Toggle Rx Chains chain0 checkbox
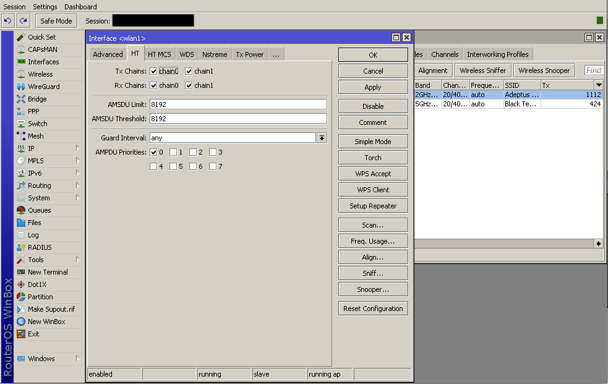This screenshot has height=384, width=608. pyautogui.click(x=154, y=86)
